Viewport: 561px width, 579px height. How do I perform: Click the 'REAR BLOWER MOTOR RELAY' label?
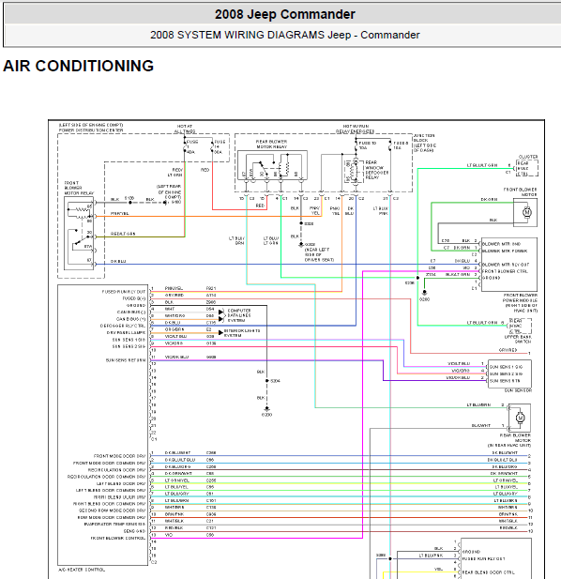[x=271, y=144]
